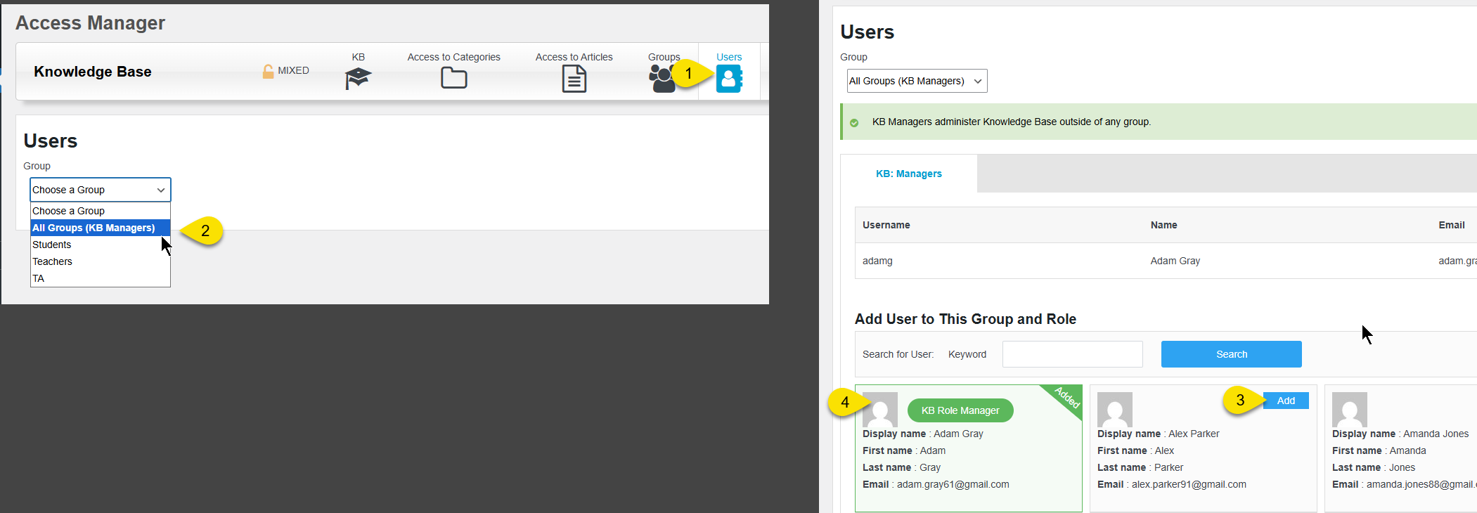The height and width of the screenshot is (513, 1477).
Task: Click the KB Role Manager badge
Action: (960, 410)
